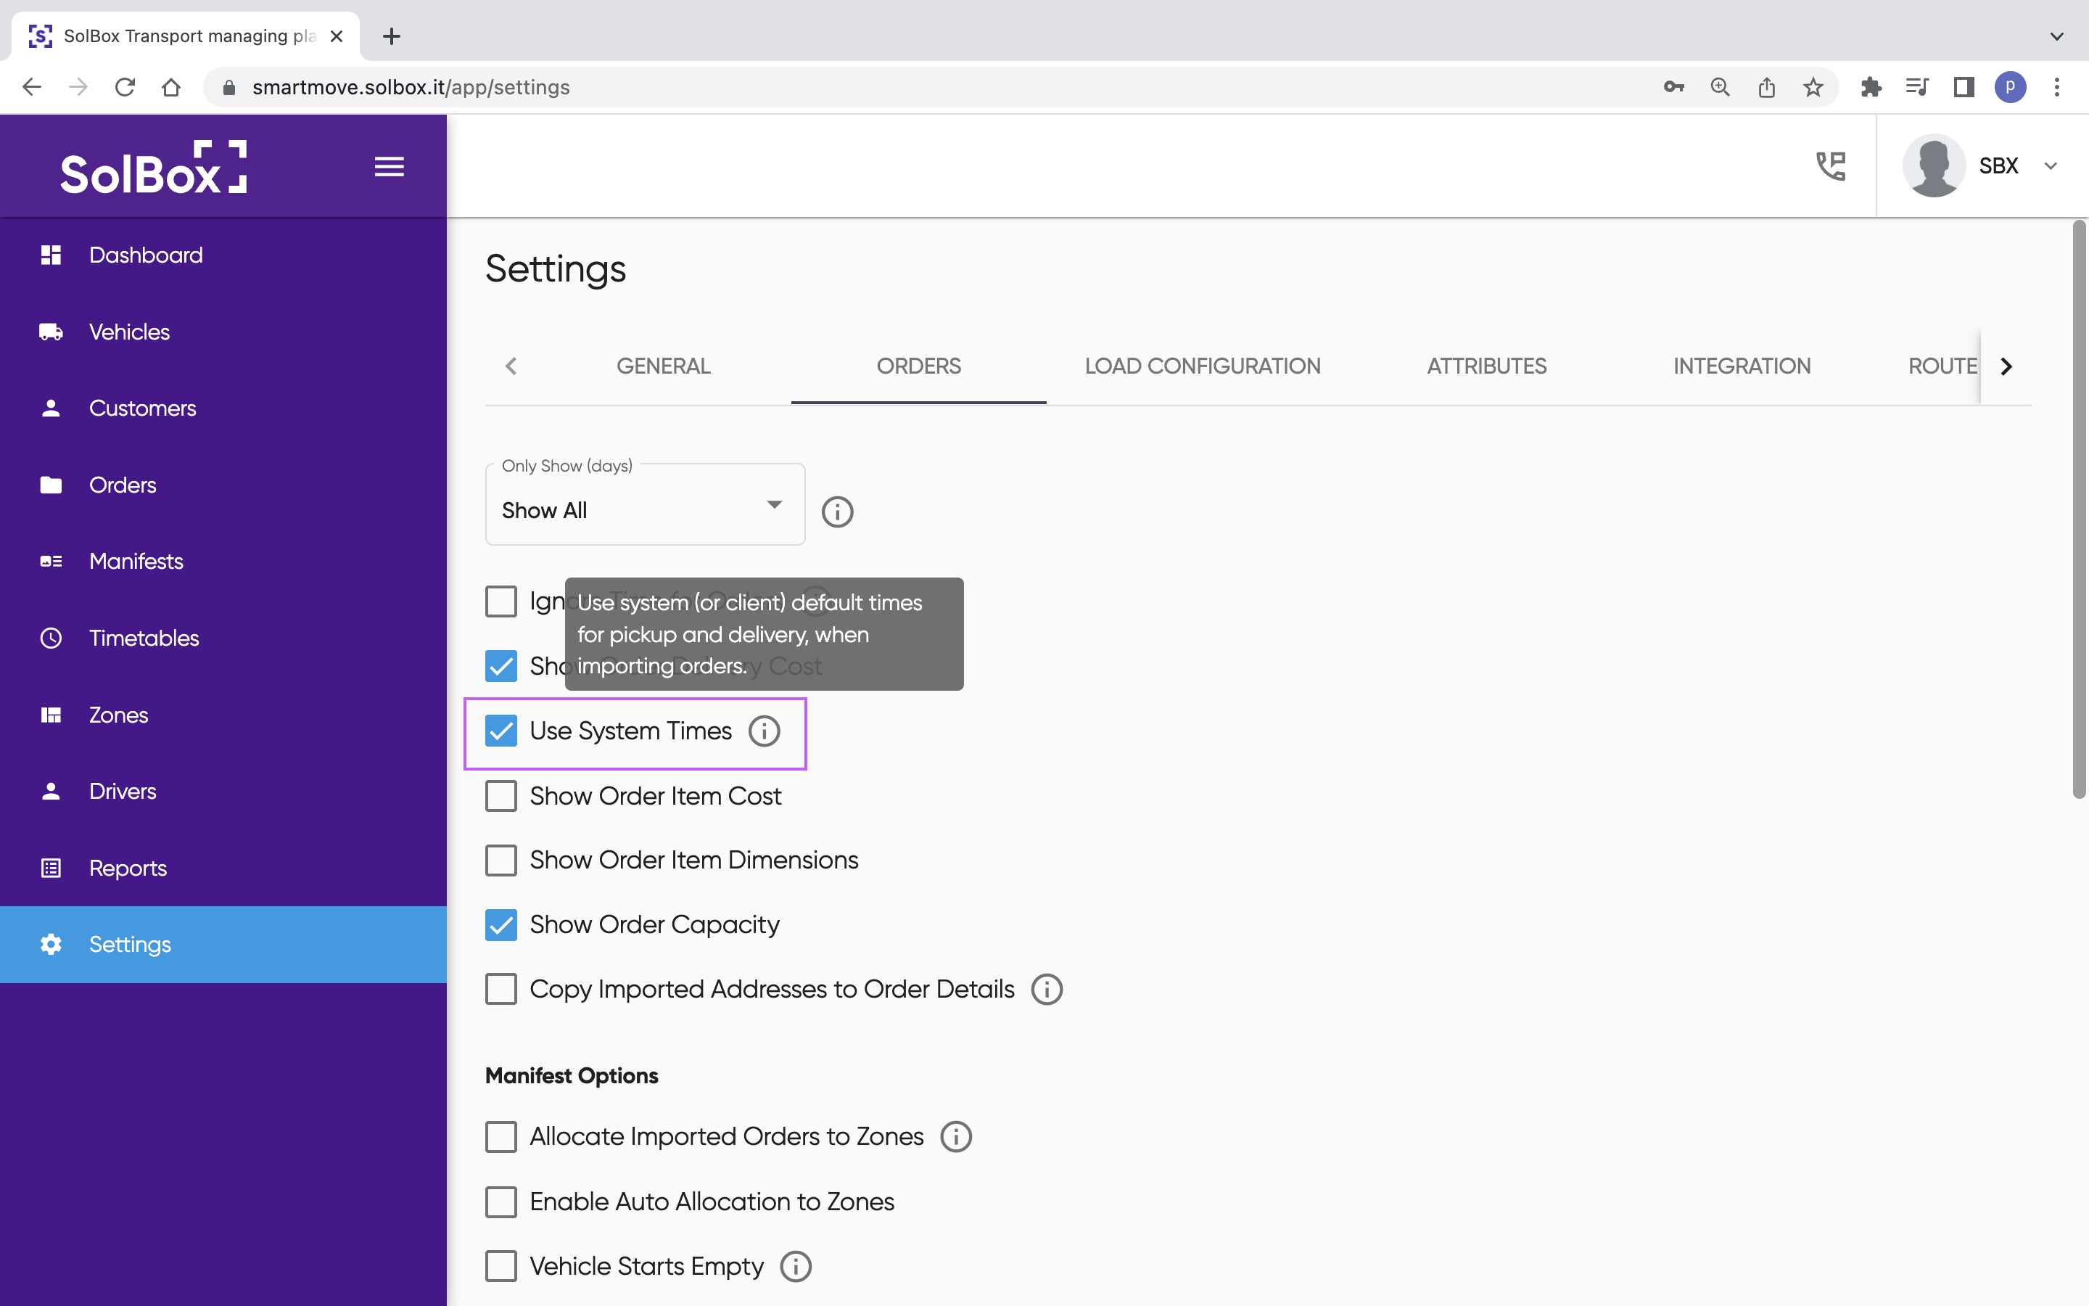
Task: Click the Timetables clock icon
Action: pos(51,638)
